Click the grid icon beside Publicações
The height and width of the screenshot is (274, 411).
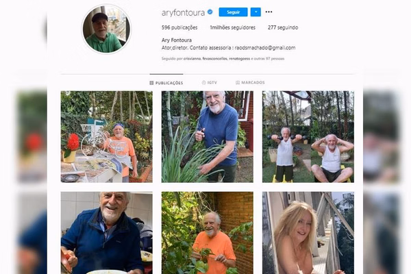pos(151,83)
